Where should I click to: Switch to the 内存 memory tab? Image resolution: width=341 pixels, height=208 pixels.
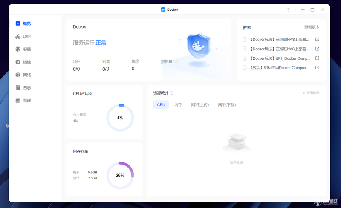point(178,105)
